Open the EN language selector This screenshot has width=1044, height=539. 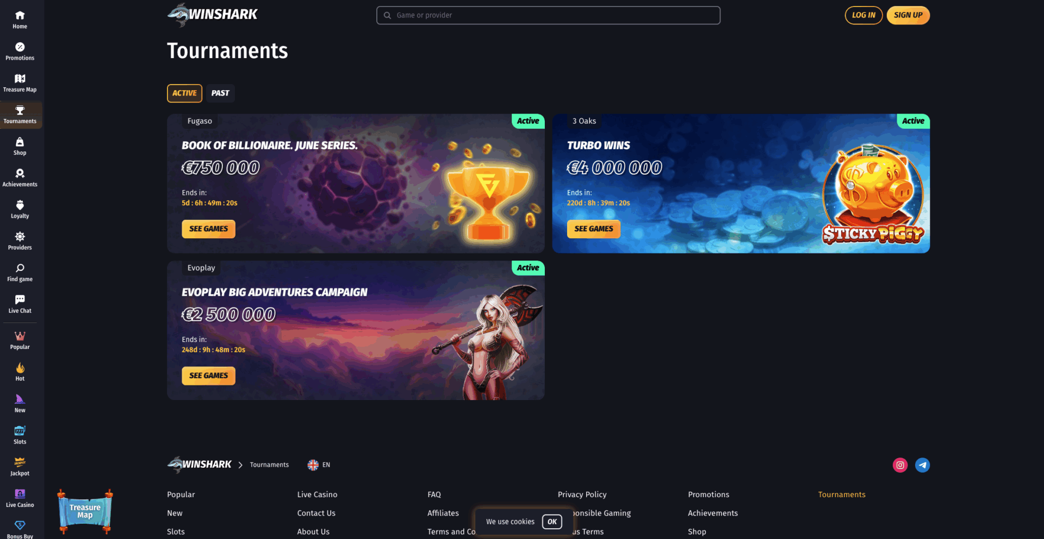319,465
